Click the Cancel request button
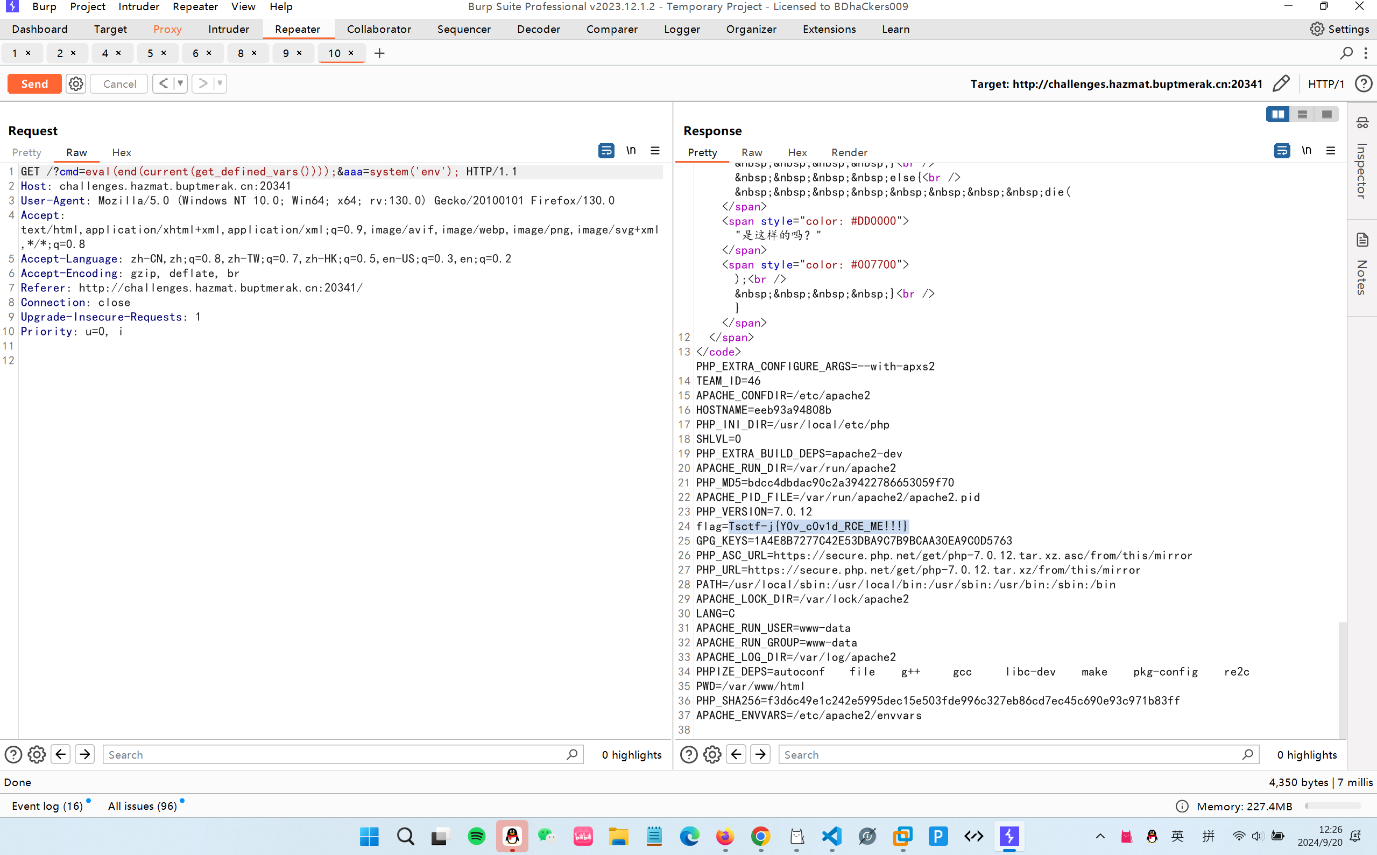Image resolution: width=1377 pixels, height=855 pixels. [119, 83]
